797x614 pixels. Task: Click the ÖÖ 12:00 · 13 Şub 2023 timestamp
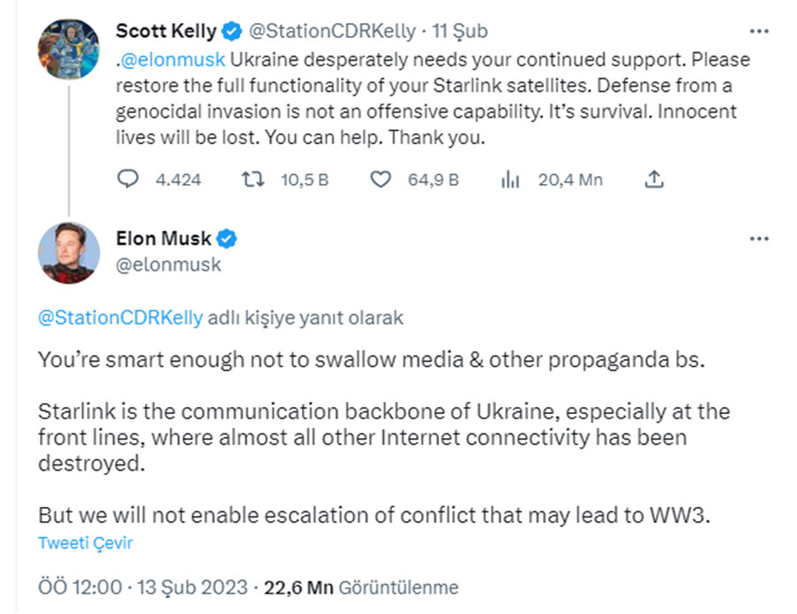coord(145,587)
